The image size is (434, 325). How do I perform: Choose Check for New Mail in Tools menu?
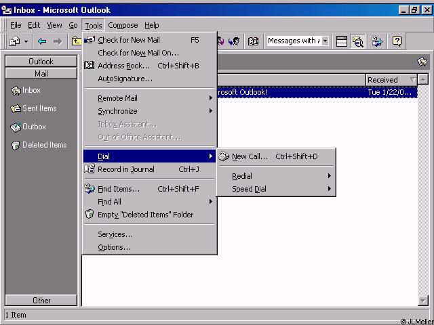(x=149, y=40)
